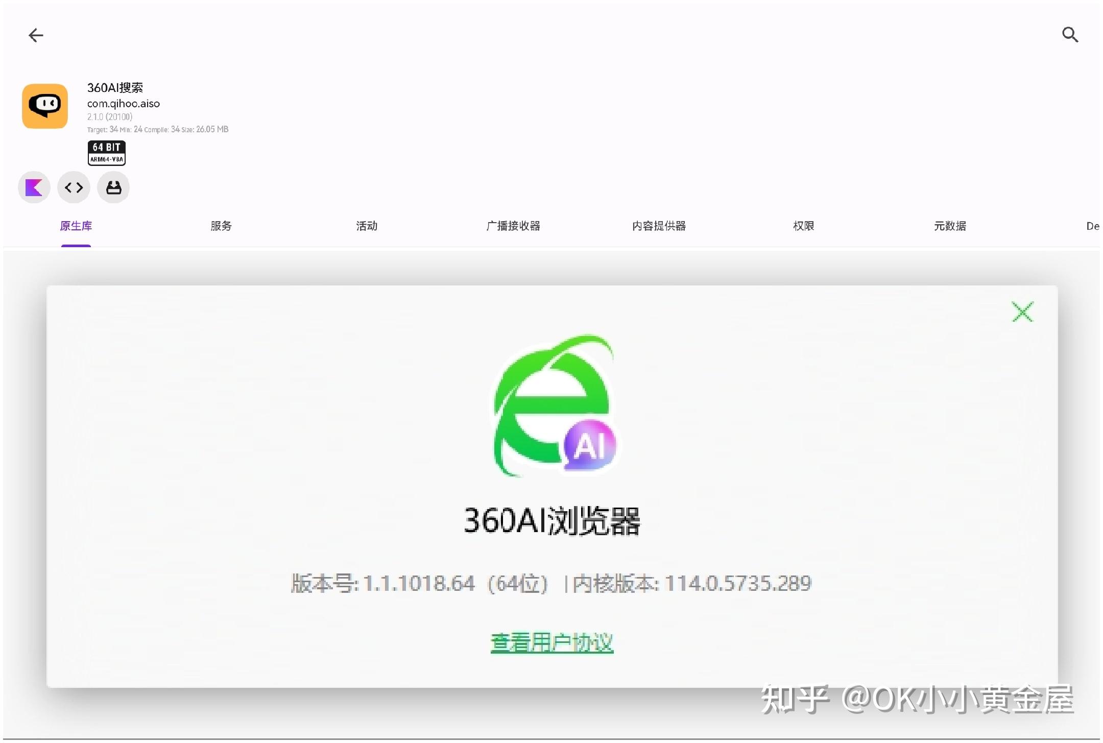Switch to the 权限 tab
The image size is (1103, 743).
coord(803,226)
